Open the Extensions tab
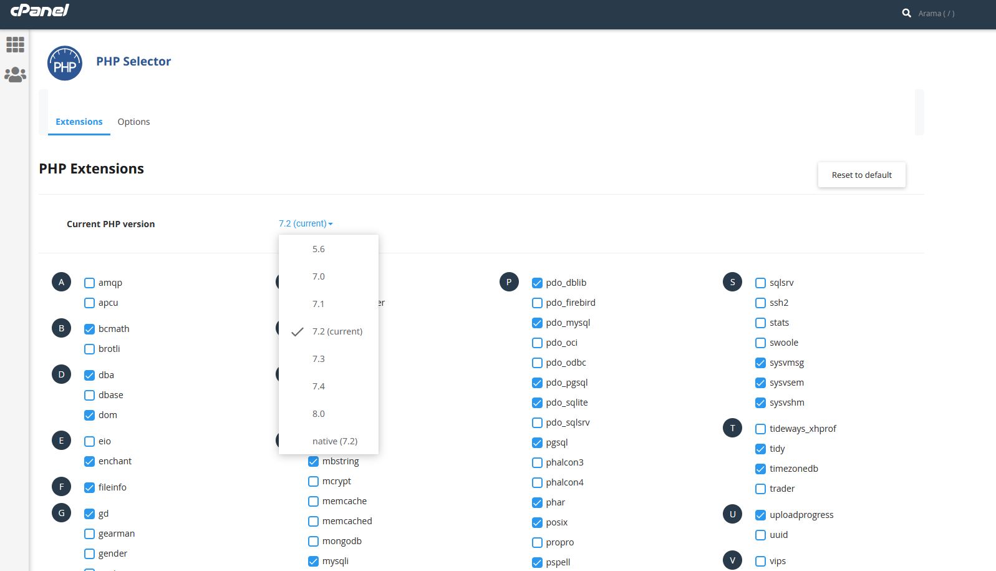The width and height of the screenshot is (996, 571). click(x=79, y=122)
